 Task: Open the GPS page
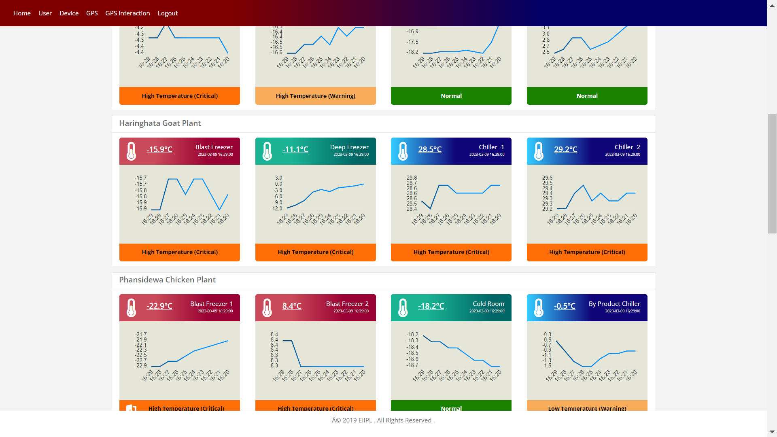(x=92, y=13)
